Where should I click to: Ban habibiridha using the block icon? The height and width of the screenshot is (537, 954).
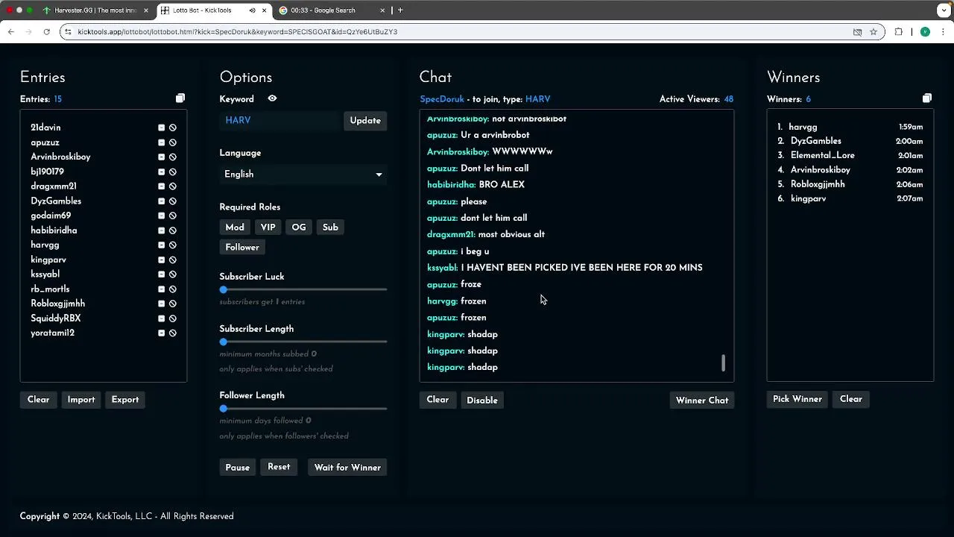[173, 230]
